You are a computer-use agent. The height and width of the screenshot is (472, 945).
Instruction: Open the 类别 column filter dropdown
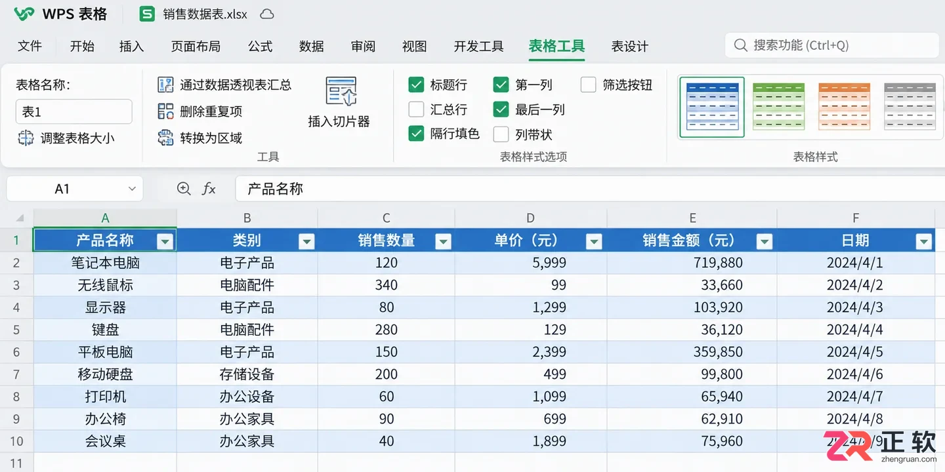tap(306, 242)
